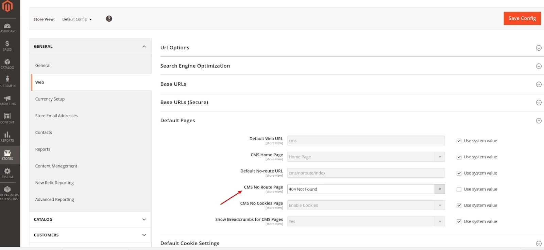Expand Base URLs (Secure) circle icon
This screenshot has height=250, width=544.
coord(539,103)
